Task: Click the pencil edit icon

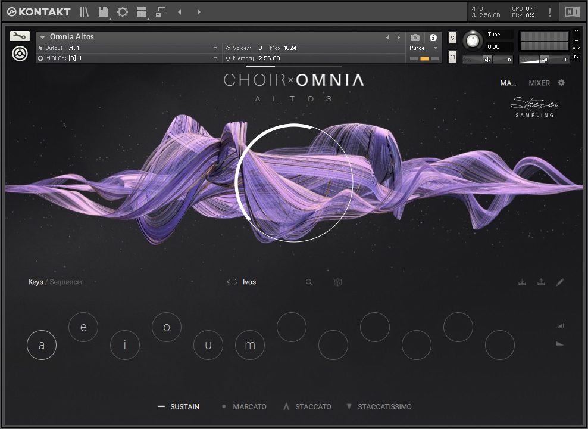Action: click(x=560, y=282)
